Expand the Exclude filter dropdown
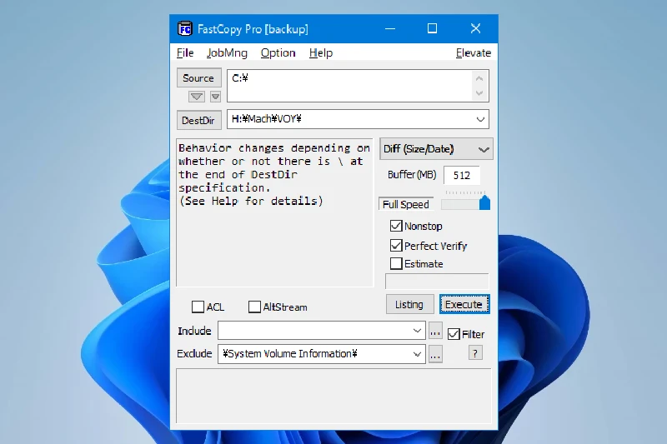 [418, 354]
